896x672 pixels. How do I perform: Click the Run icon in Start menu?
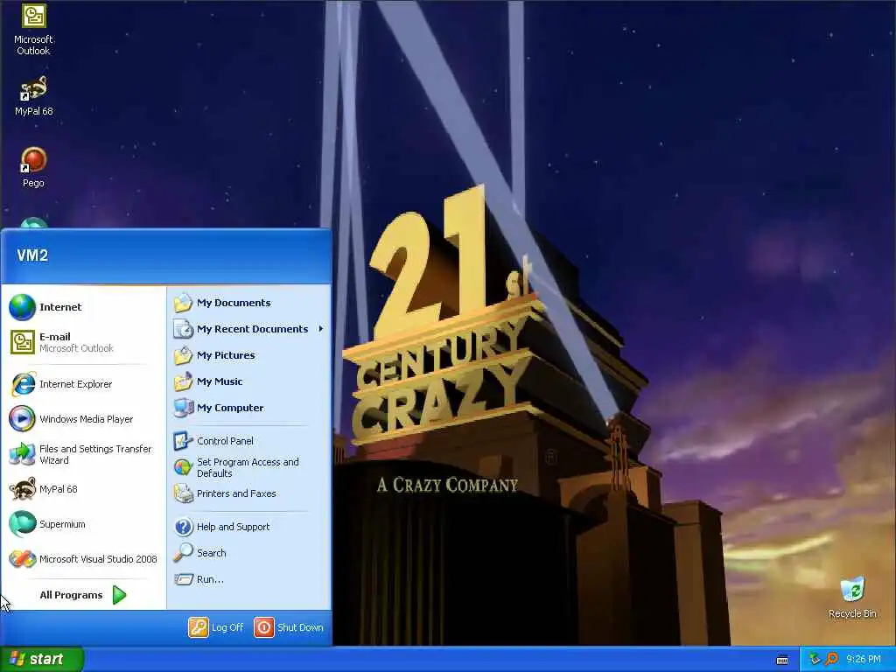pos(183,579)
